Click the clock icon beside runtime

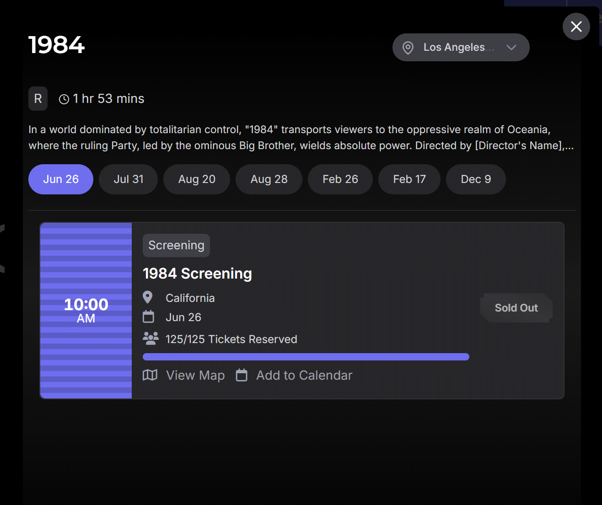(x=64, y=99)
